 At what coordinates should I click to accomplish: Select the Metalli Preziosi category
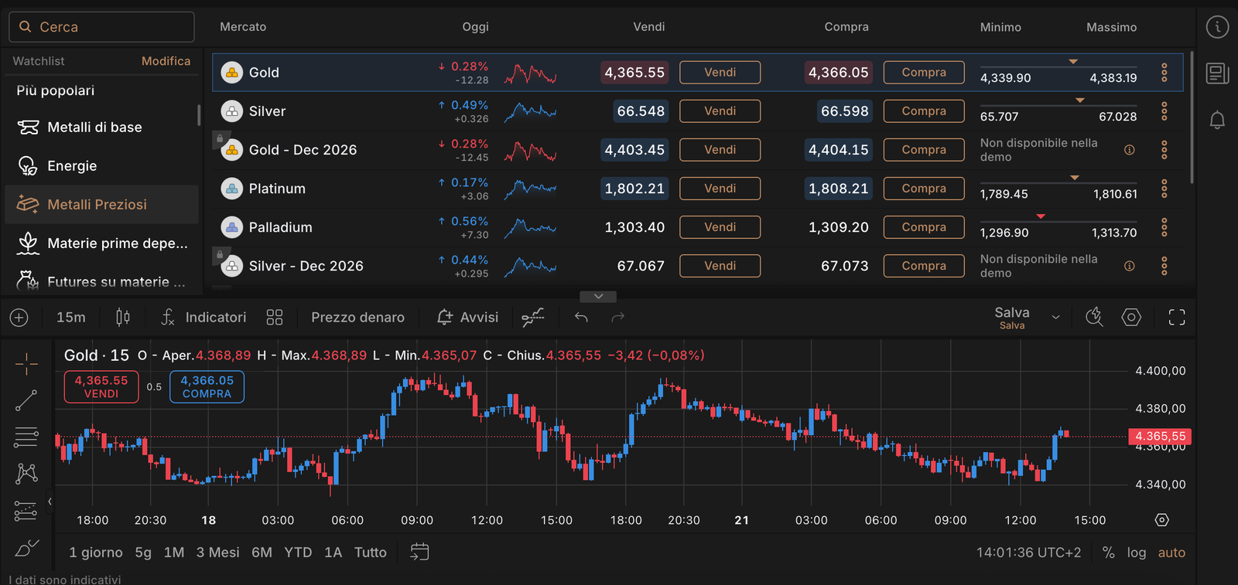click(101, 205)
